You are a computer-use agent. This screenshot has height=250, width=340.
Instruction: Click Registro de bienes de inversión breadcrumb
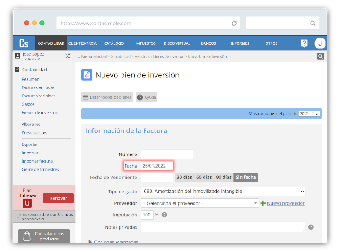coord(159,56)
